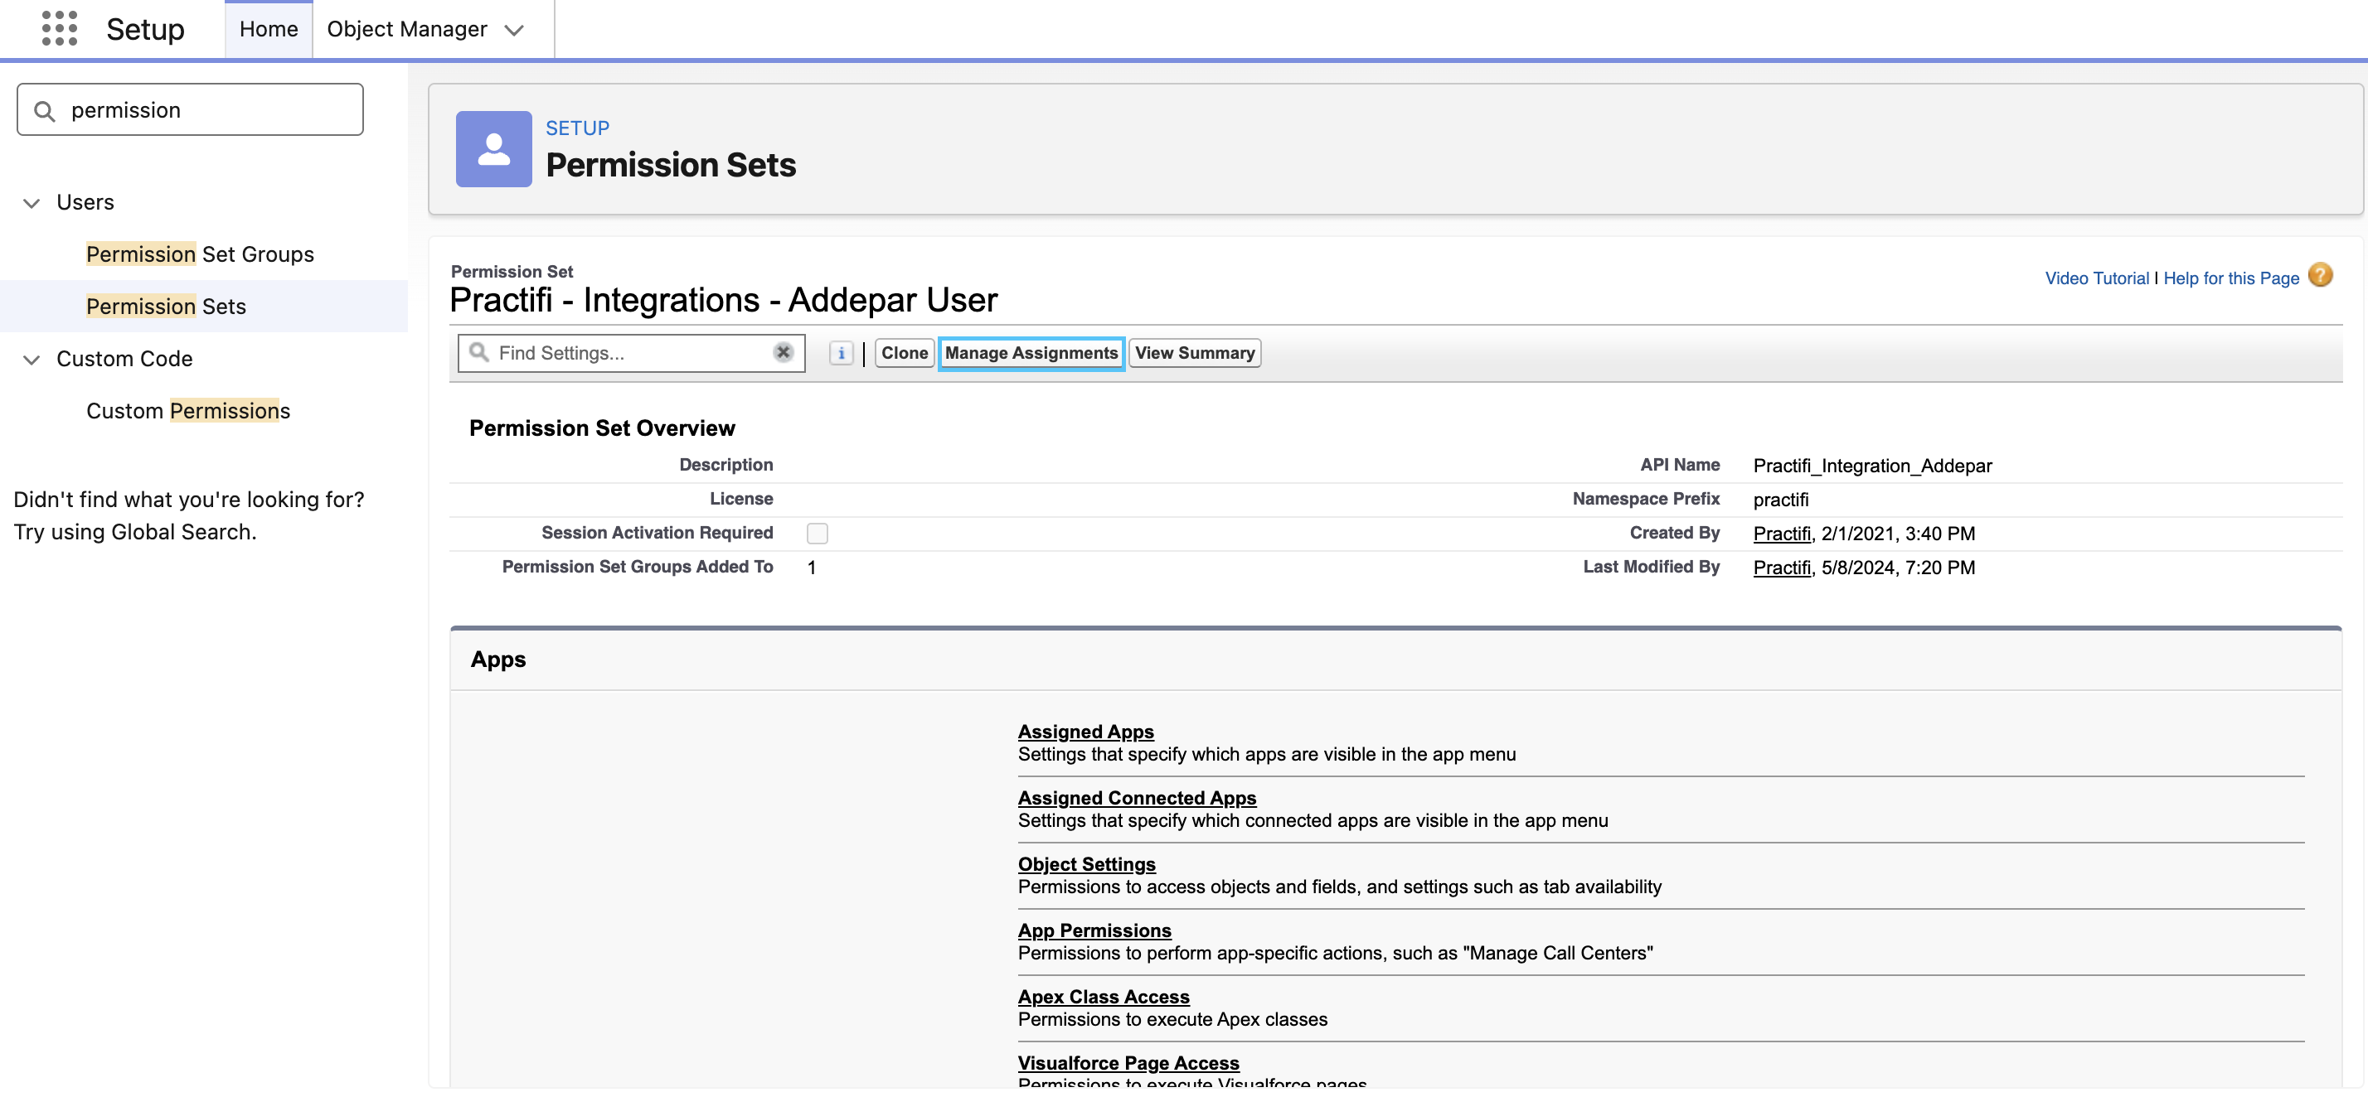This screenshot has width=2368, height=1097.
Task: Click the View Summary button
Action: [x=1195, y=353]
